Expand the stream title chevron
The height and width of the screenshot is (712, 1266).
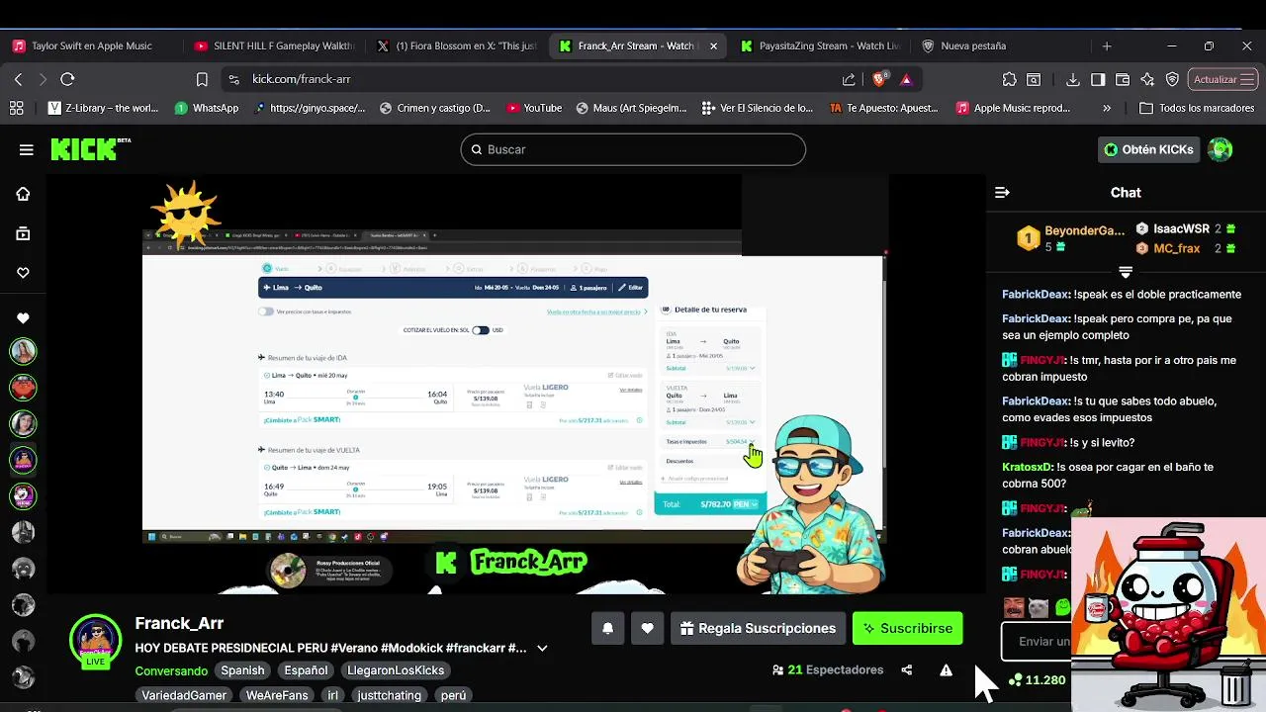pos(542,648)
